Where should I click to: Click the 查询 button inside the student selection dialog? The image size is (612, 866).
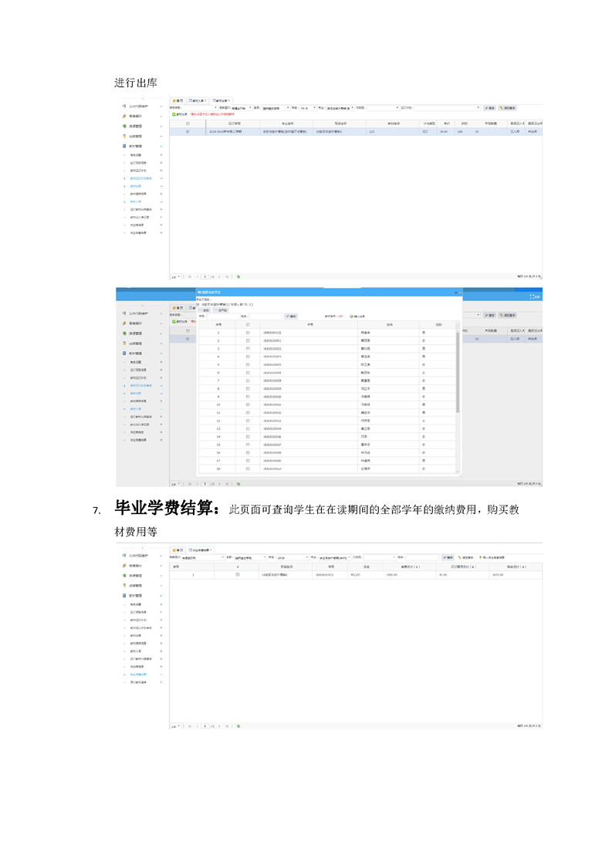[x=291, y=316]
